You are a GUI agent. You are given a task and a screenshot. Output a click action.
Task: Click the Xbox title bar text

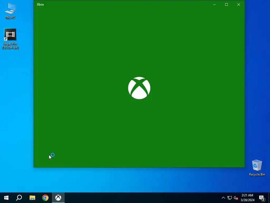[x=40, y=4]
